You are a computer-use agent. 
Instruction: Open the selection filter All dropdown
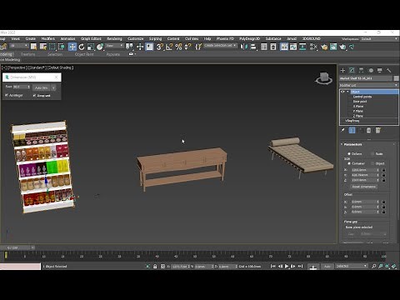[x=19, y=46]
